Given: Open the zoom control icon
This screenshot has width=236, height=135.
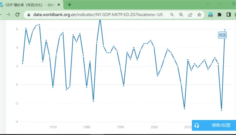Looking at the screenshot, I should click(181, 15).
